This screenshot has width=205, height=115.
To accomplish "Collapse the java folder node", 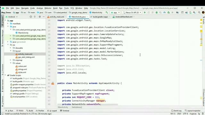I will 8,27.
